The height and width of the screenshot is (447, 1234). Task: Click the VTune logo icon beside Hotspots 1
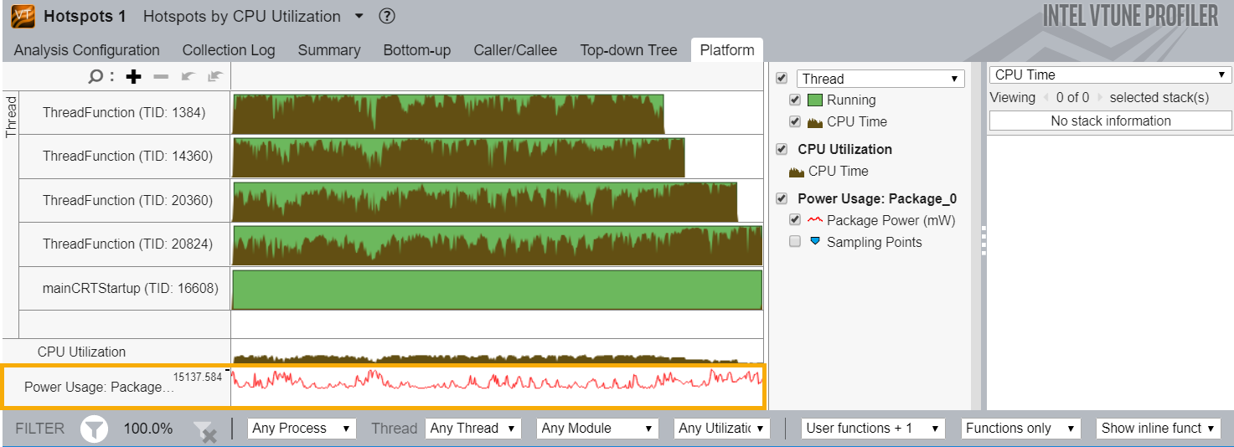click(x=23, y=16)
